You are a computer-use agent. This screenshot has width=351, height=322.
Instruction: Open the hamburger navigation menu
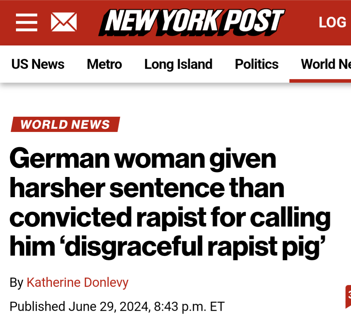27,22
